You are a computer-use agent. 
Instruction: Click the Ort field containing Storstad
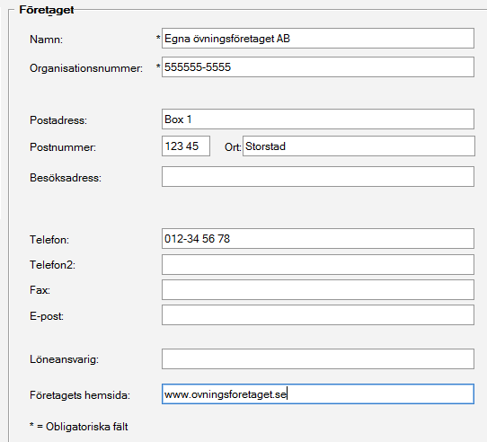pyautogui.click(x=359, y=146)
